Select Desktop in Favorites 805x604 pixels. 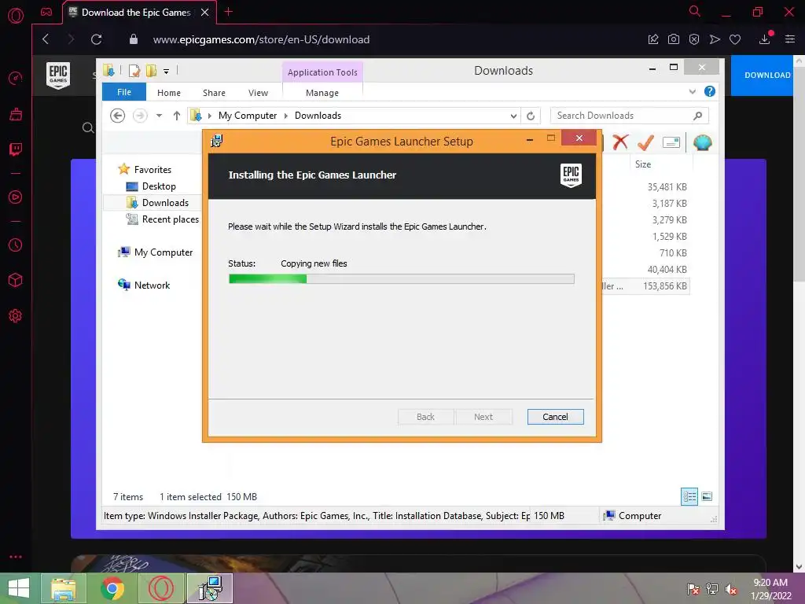tap(159, 186)
